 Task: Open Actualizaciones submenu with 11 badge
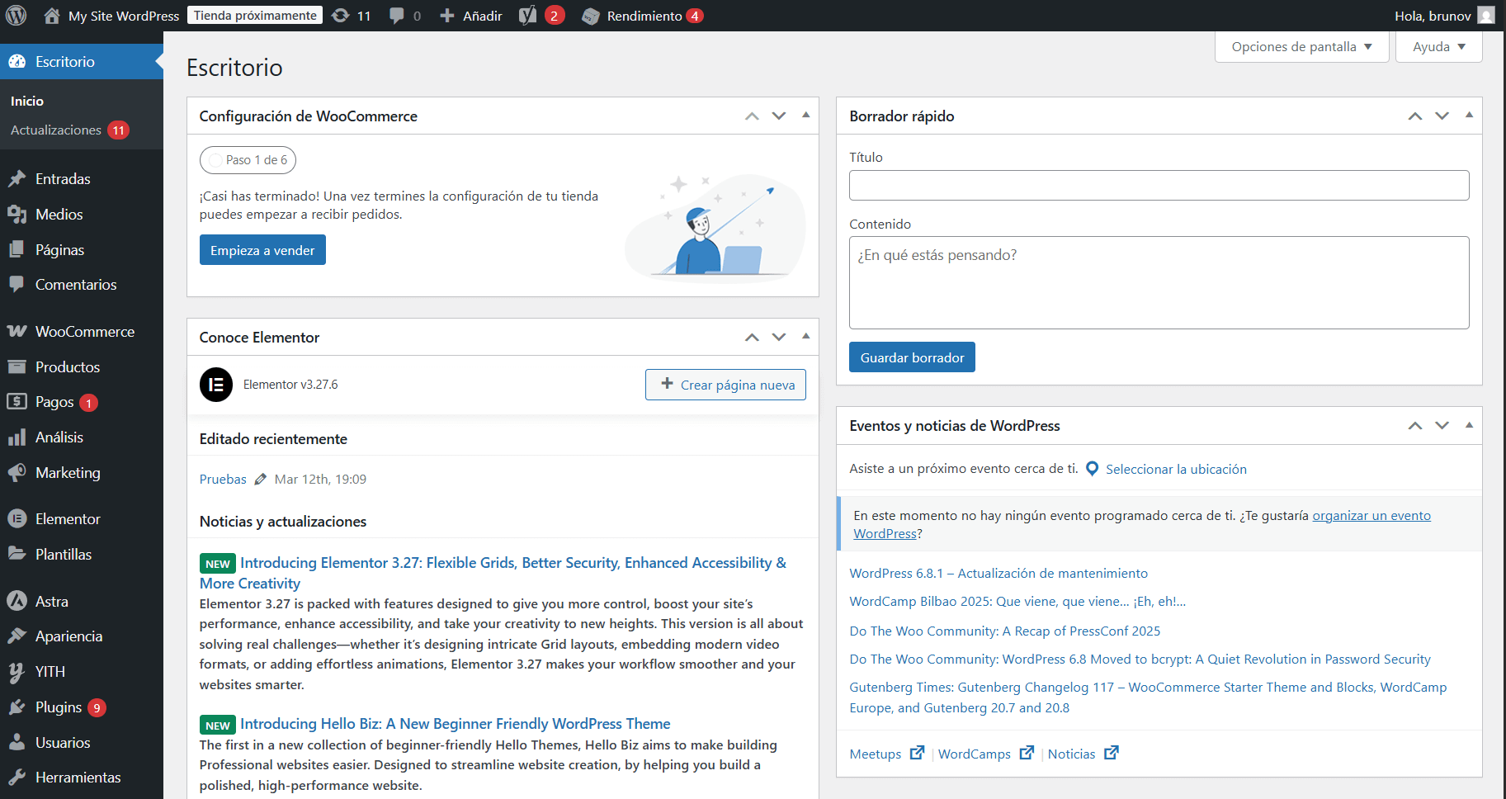coord(70,130)
